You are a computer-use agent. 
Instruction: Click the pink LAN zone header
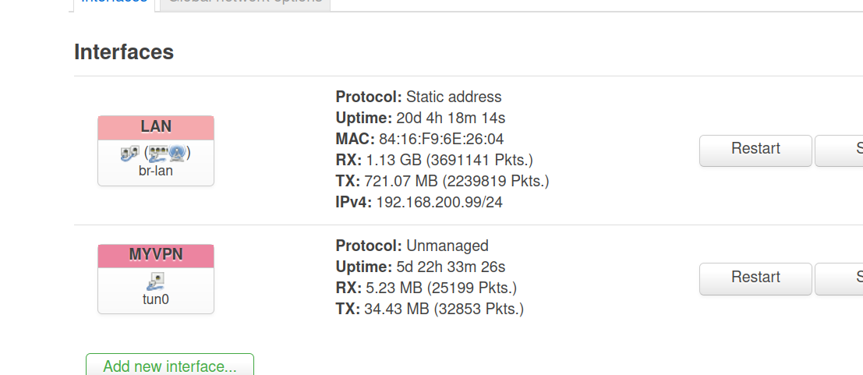click(x=156, y=127)
